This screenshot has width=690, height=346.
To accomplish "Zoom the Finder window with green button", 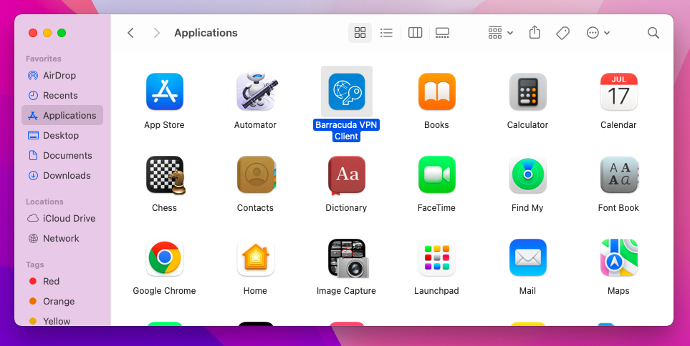I will [62, 33].
